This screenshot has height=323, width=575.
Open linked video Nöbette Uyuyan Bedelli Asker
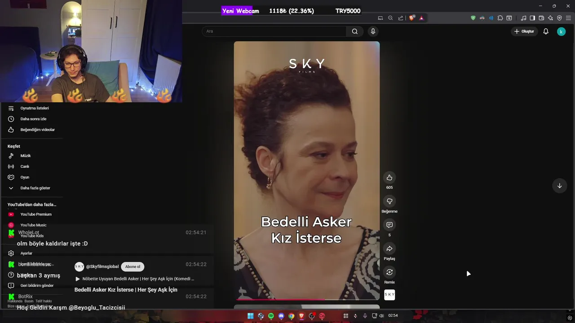(x=135, y=279)
